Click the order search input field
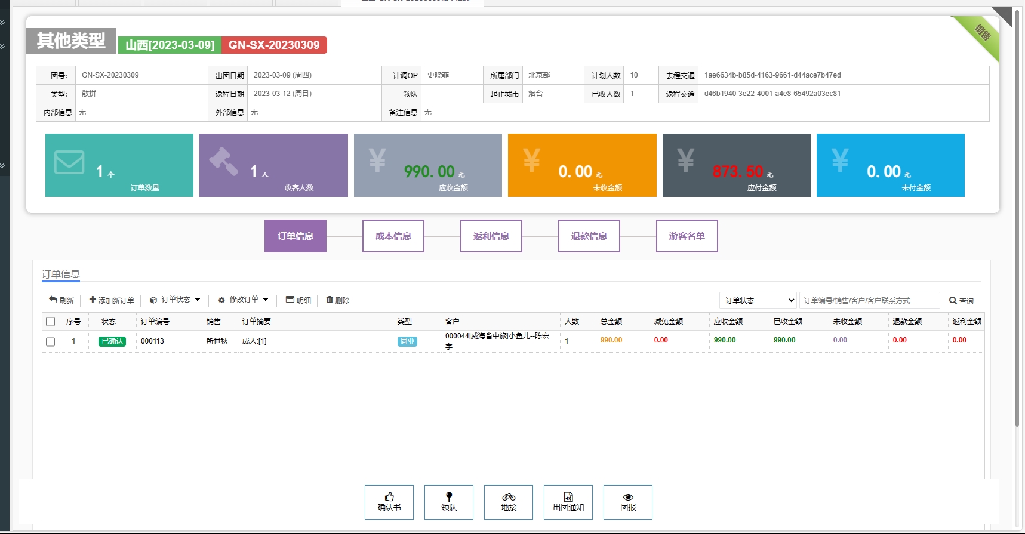The height and width of the screenshot is (534, 1025). [869, 300]
